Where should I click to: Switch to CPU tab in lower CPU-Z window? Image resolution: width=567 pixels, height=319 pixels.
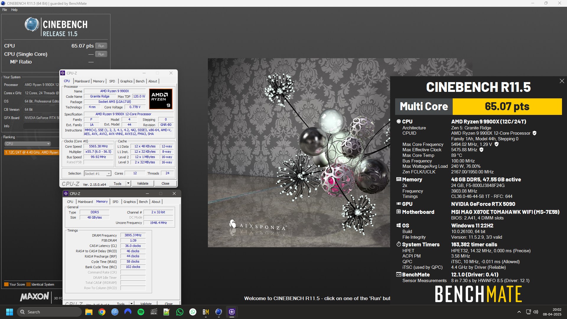[70, 202]
